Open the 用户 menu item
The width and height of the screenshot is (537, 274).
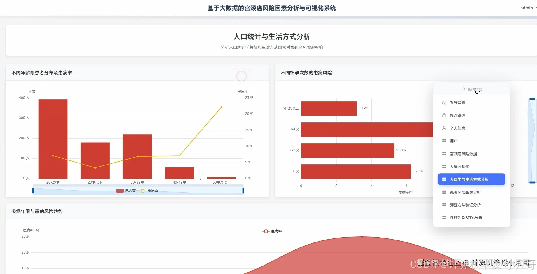click(471, 141)
